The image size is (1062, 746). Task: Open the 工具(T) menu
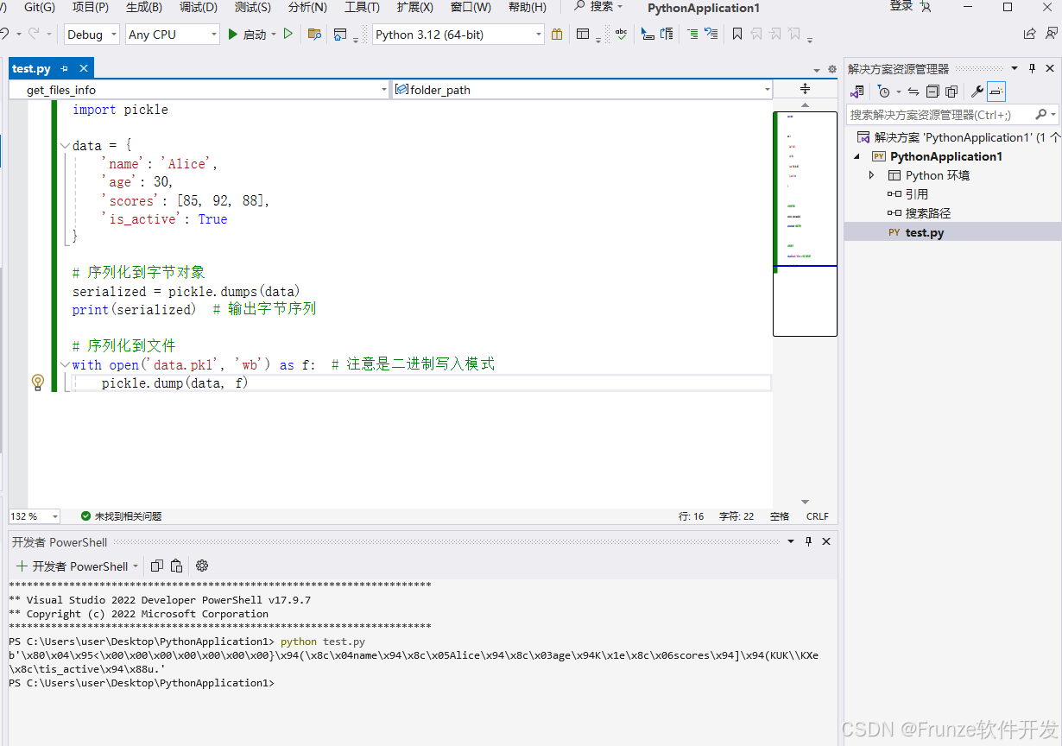362,8
